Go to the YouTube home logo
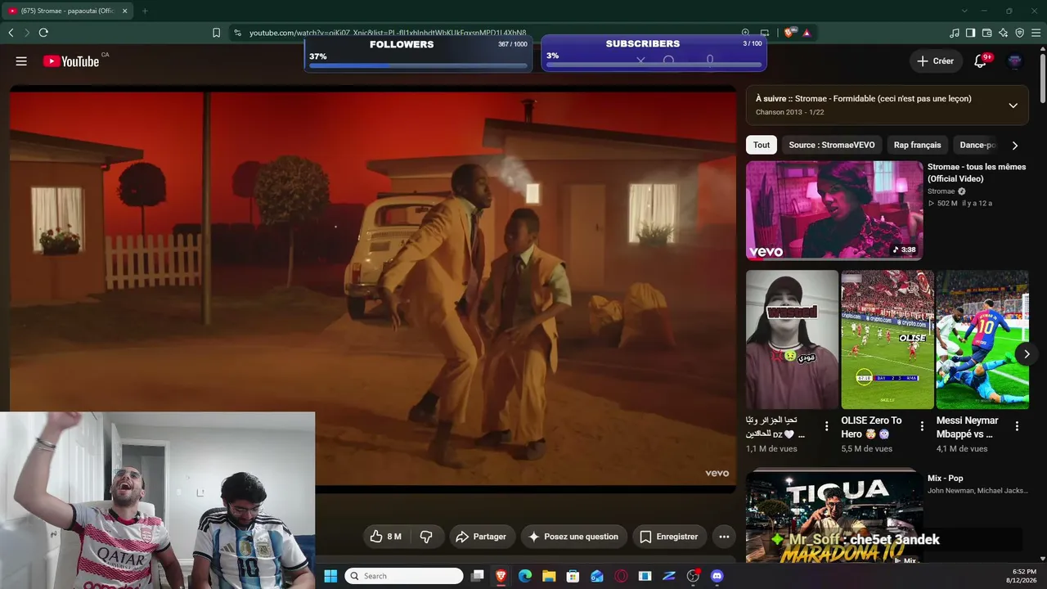The height and width of the screenshot is (589, 1047). 71,61
